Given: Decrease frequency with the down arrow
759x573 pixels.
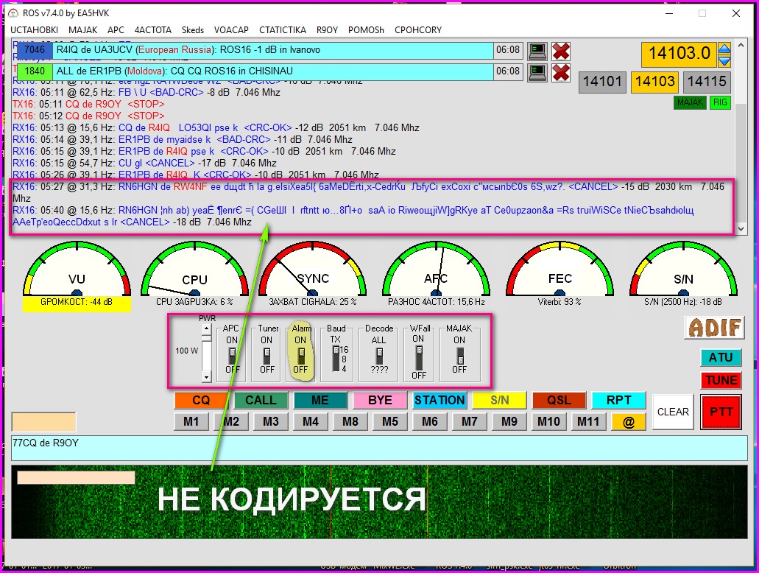Looking at the screenshot, I should coord(724,60).
